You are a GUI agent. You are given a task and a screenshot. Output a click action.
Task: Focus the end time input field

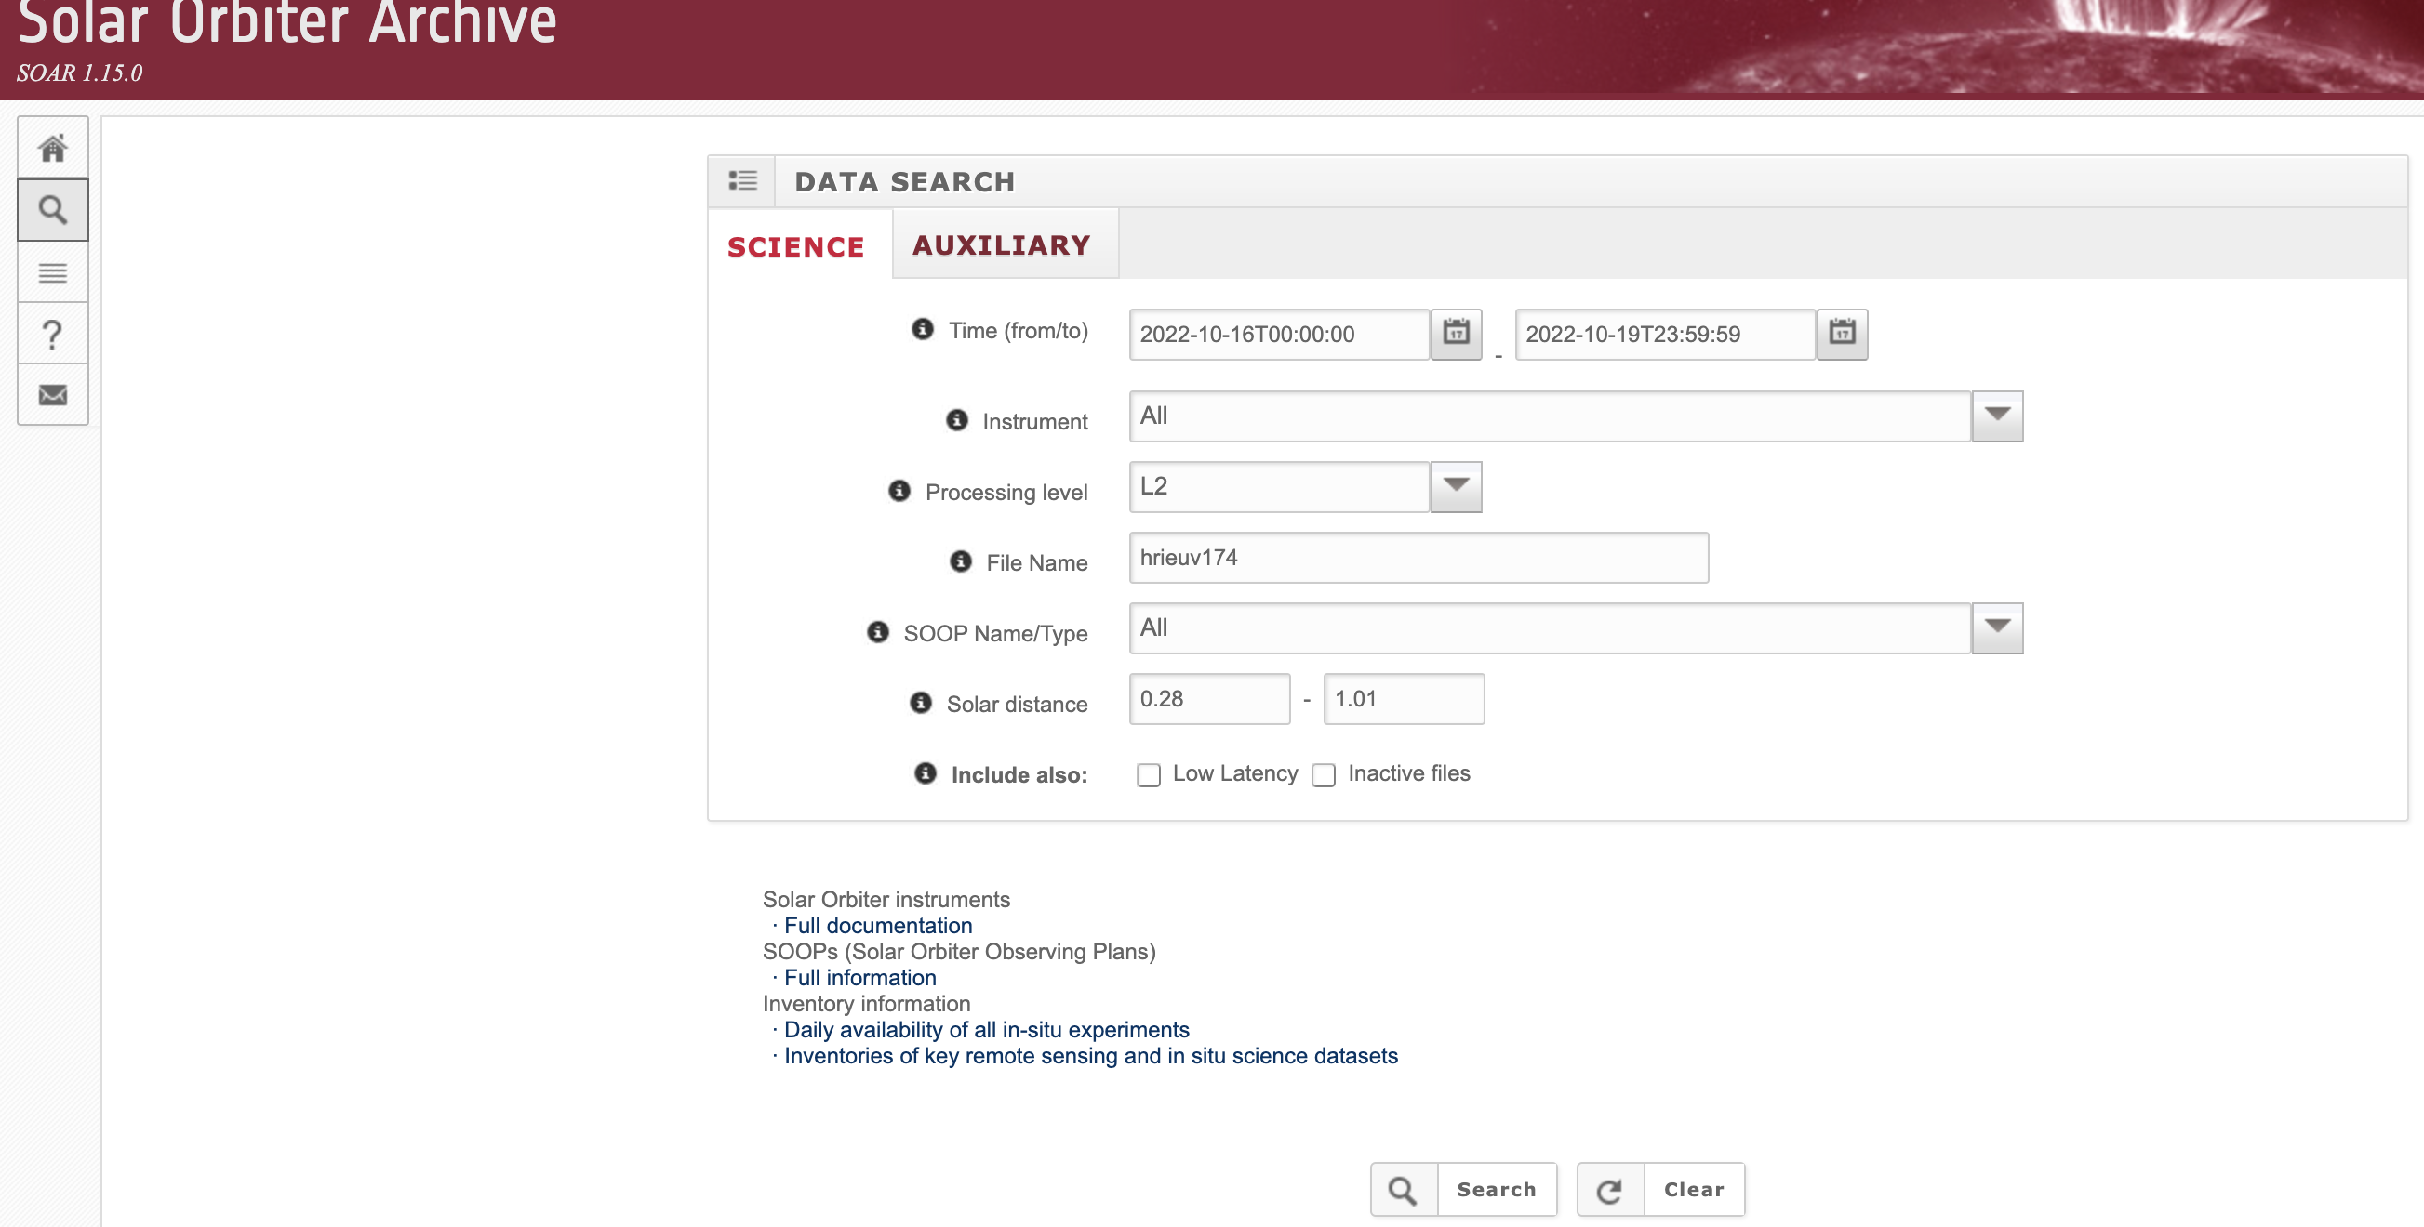coord(1665,334)
